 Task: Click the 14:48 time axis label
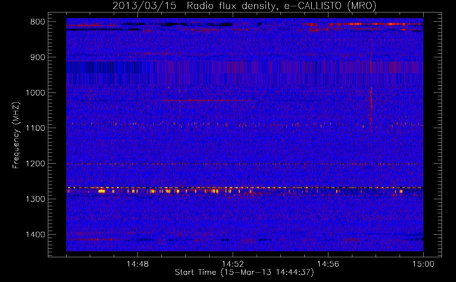[x=138, y=264]
